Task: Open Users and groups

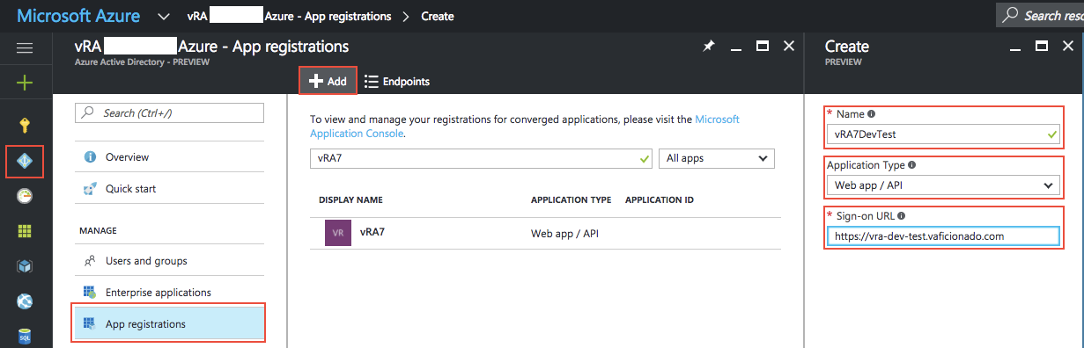Action: pos(169,260)
